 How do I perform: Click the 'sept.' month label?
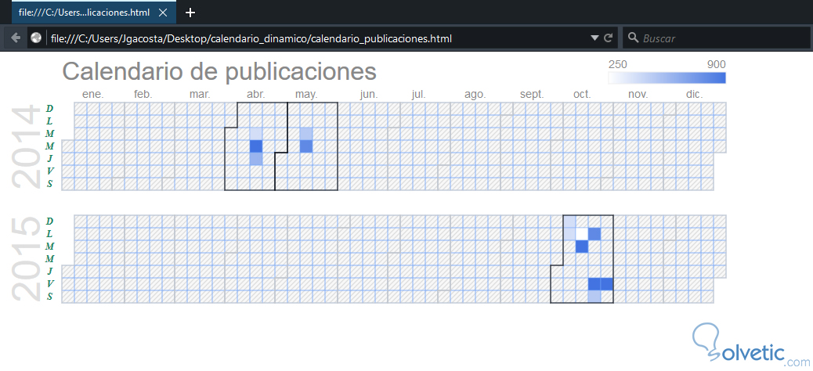[x=532, y=94]
